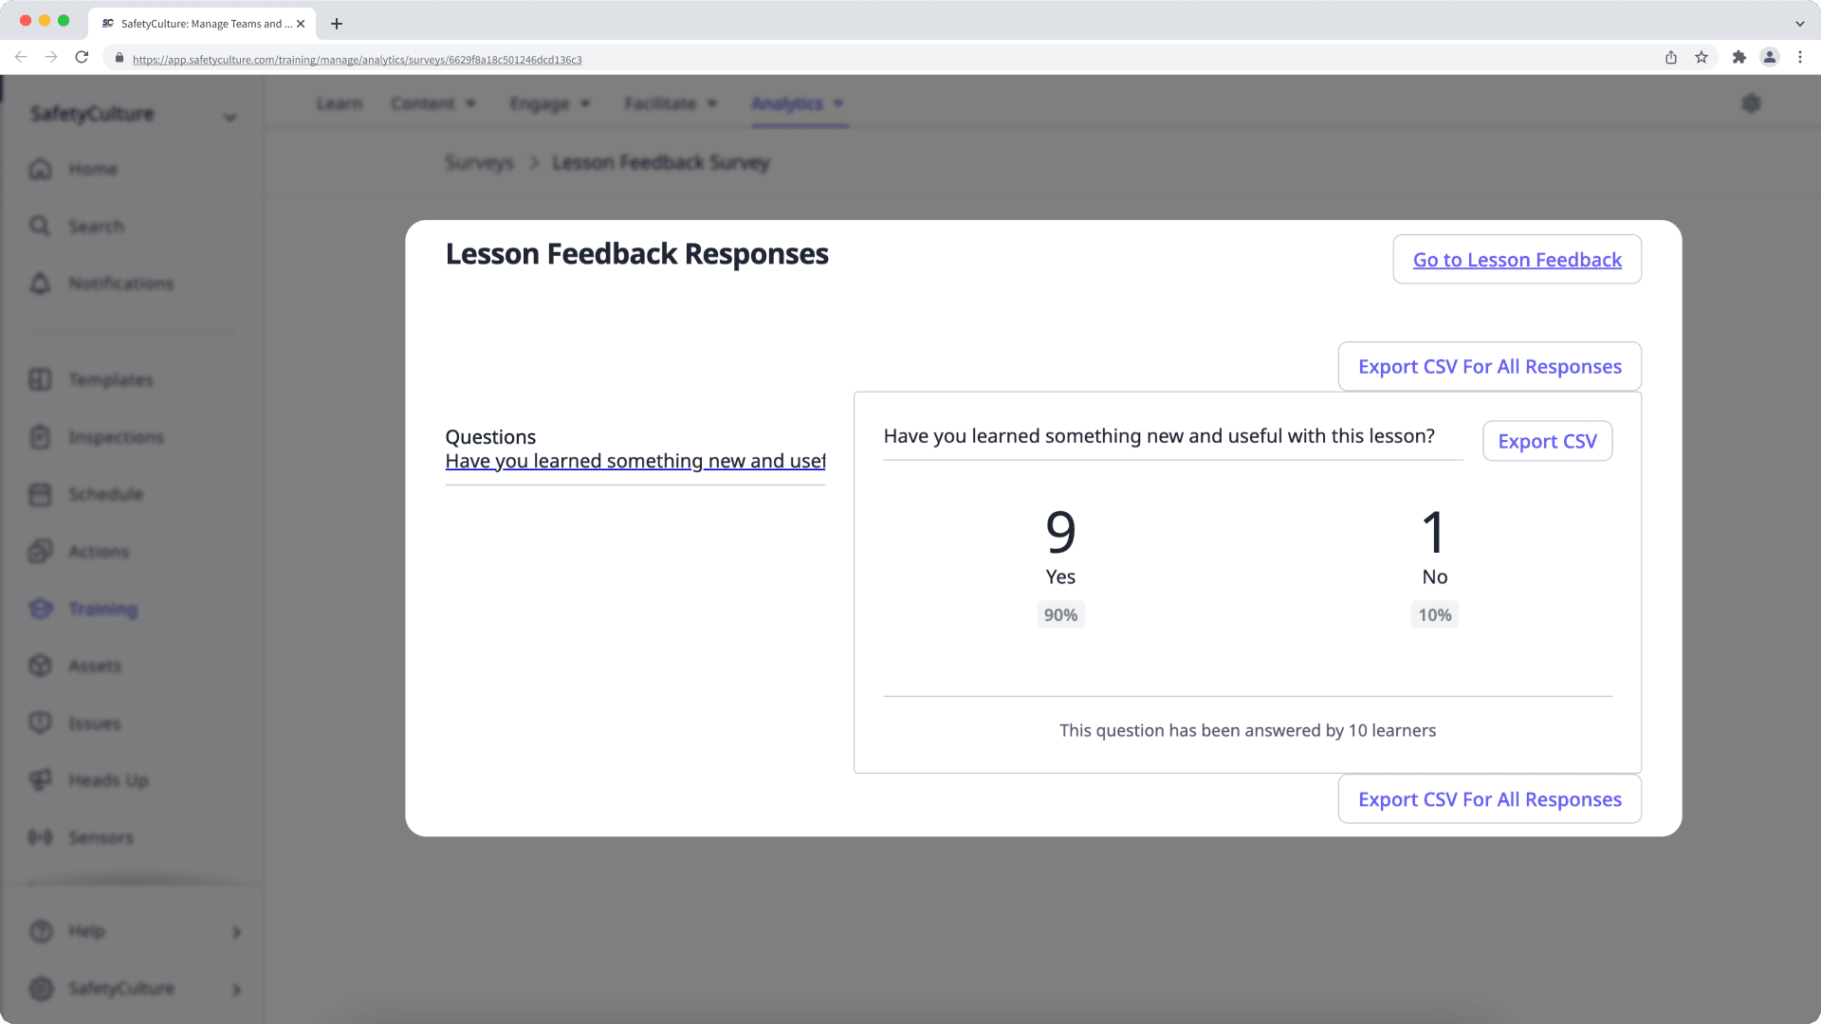The height and width of the screenshot is (1024, 1821).
Task: Click the question's Export CSV button
Action: coord(1547,441)
